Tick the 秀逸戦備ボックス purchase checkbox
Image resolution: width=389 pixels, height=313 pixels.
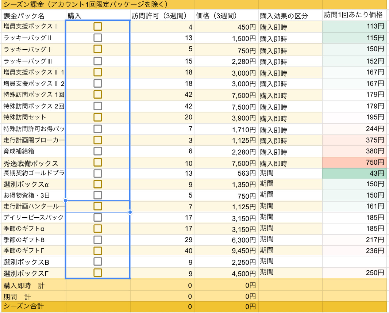97,162
